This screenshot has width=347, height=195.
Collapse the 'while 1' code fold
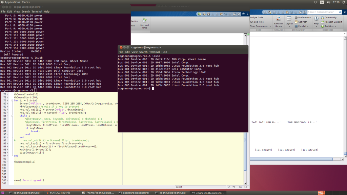12,116
